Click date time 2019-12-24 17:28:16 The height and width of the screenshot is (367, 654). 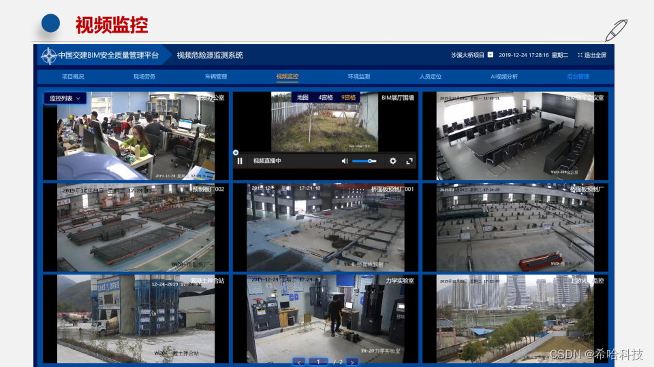point(524,55)
